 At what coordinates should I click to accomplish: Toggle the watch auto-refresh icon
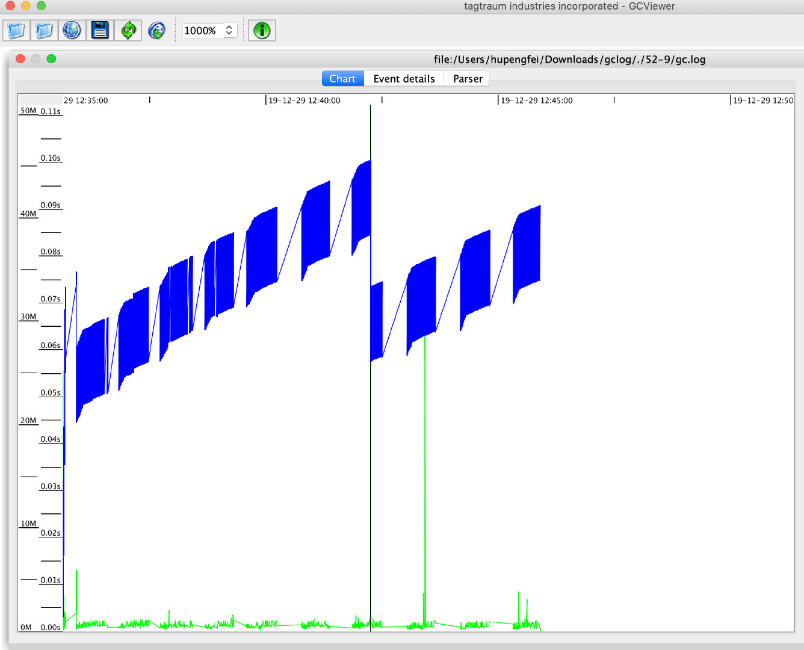tap(156, 30)
